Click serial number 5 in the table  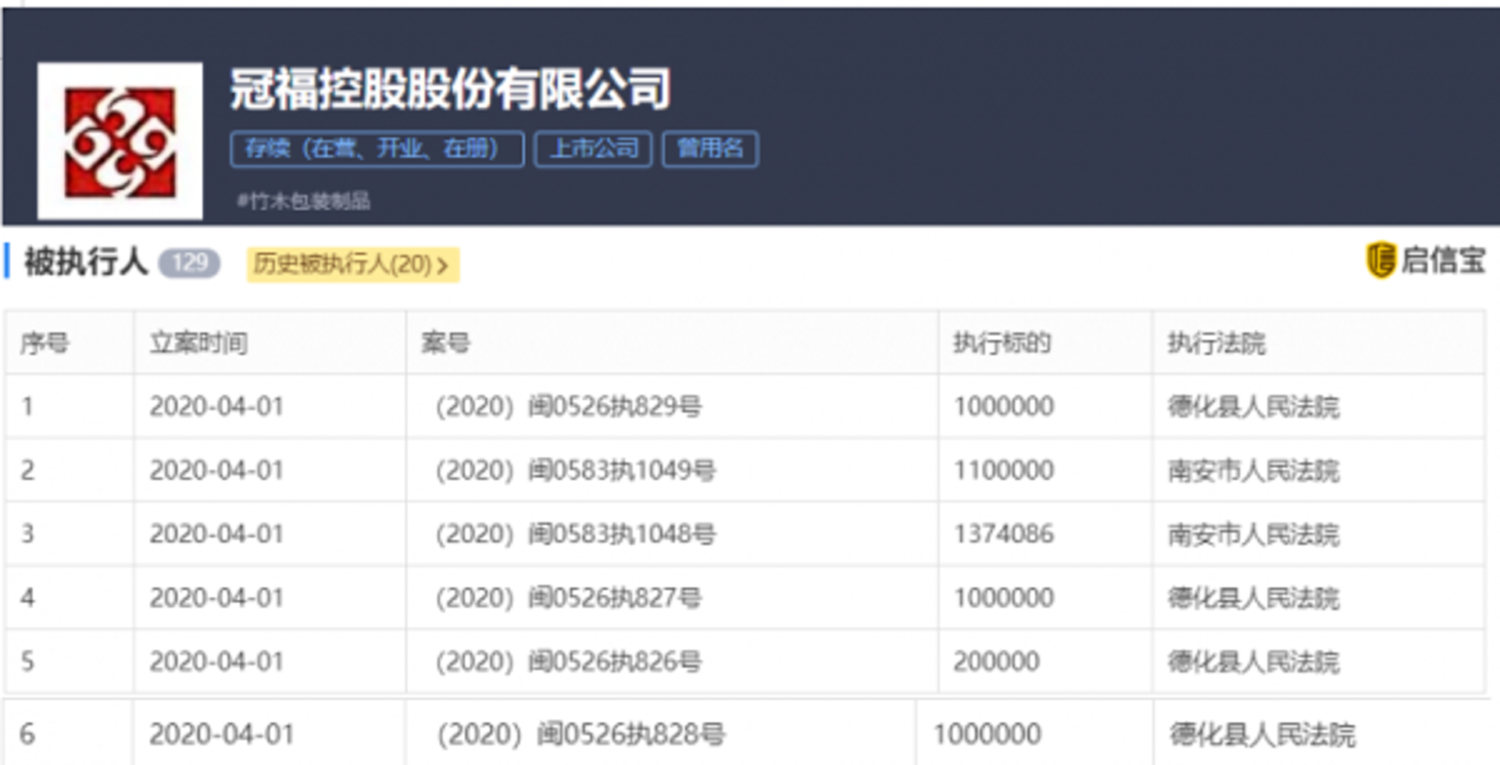point(27,662)
